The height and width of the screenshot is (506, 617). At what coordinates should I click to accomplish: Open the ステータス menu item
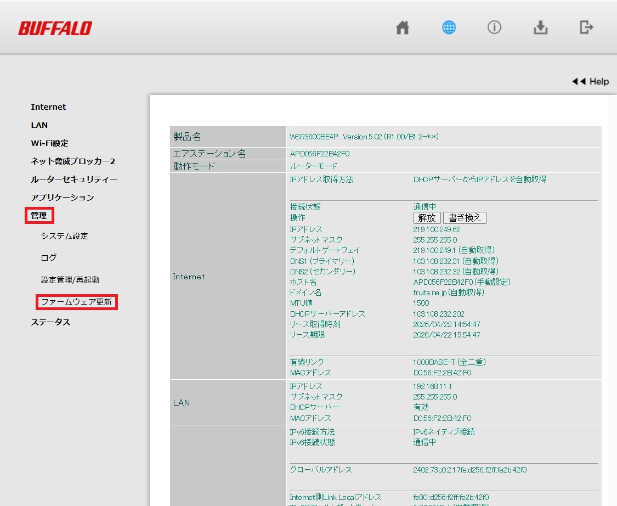pyautogui.click(x=51, y=322)
